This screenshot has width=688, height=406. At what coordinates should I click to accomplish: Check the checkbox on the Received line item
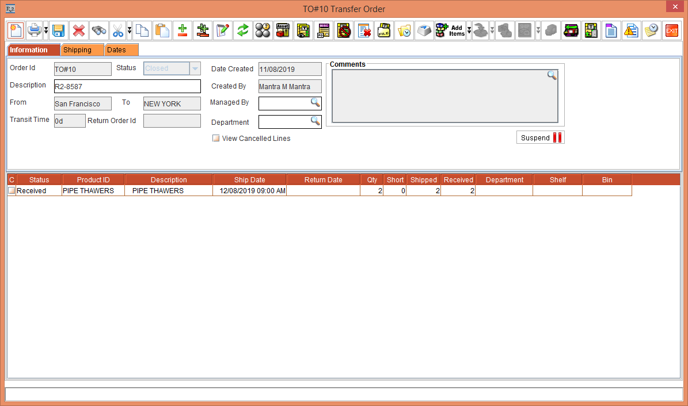[x=11, y=190]
